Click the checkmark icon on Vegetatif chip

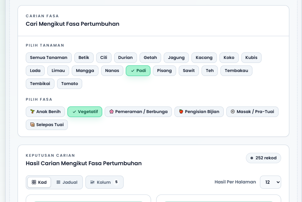point(74,112)
